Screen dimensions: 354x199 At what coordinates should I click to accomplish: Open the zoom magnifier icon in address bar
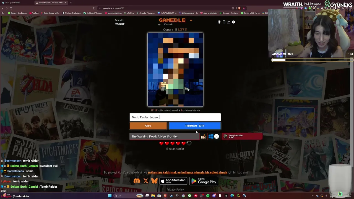point(233,8)
